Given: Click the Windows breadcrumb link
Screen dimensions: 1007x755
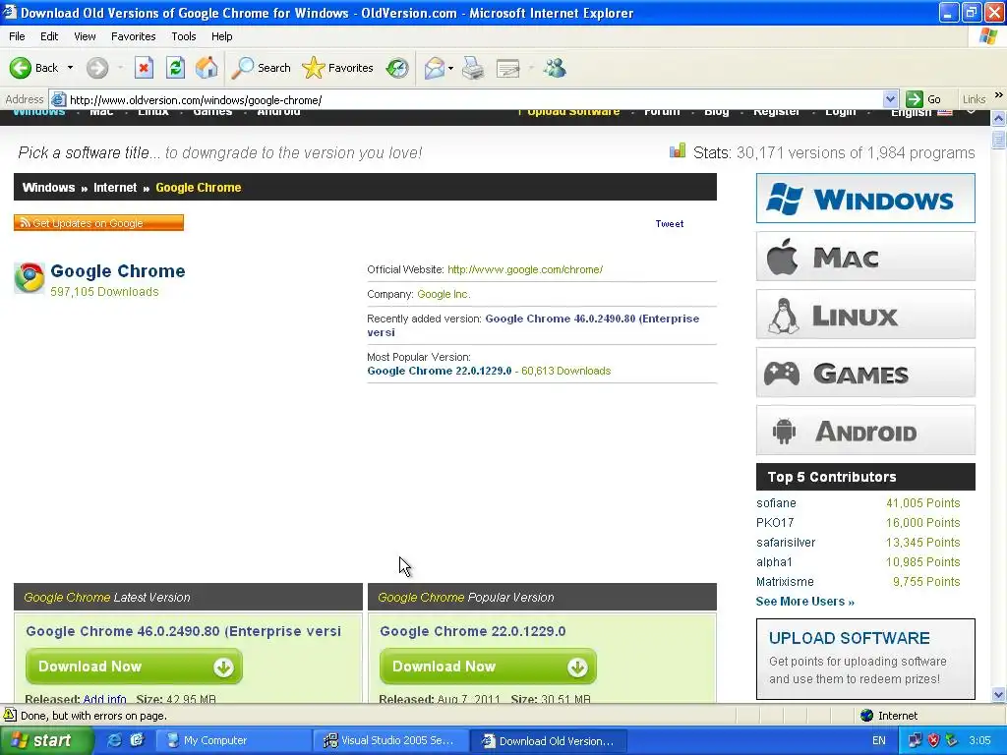Looking at the screenshot, I should (x=49, y=188).
